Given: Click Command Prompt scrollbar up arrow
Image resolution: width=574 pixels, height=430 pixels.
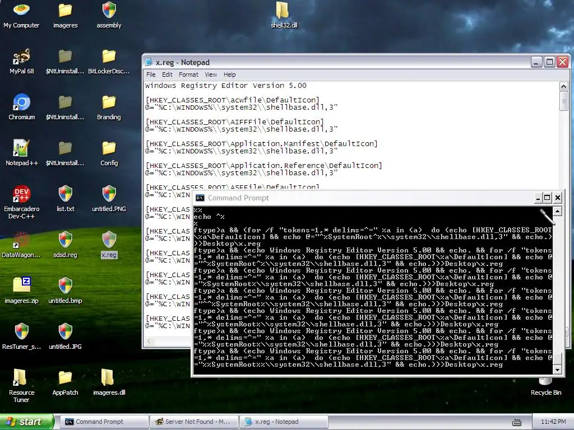Looking at the screenshot, I should pos(557,211).
